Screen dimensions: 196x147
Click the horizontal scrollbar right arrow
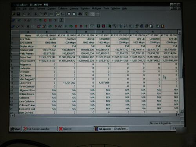tap(178, 114)
